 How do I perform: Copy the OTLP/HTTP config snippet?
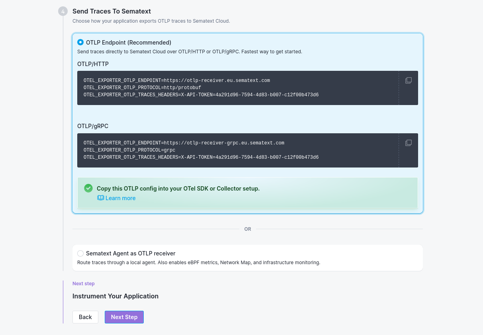point(408,80)
